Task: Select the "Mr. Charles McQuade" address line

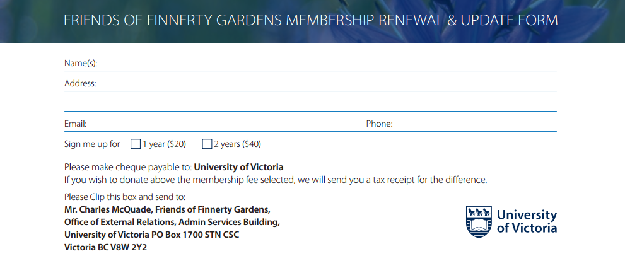Action: coord(167,209)
